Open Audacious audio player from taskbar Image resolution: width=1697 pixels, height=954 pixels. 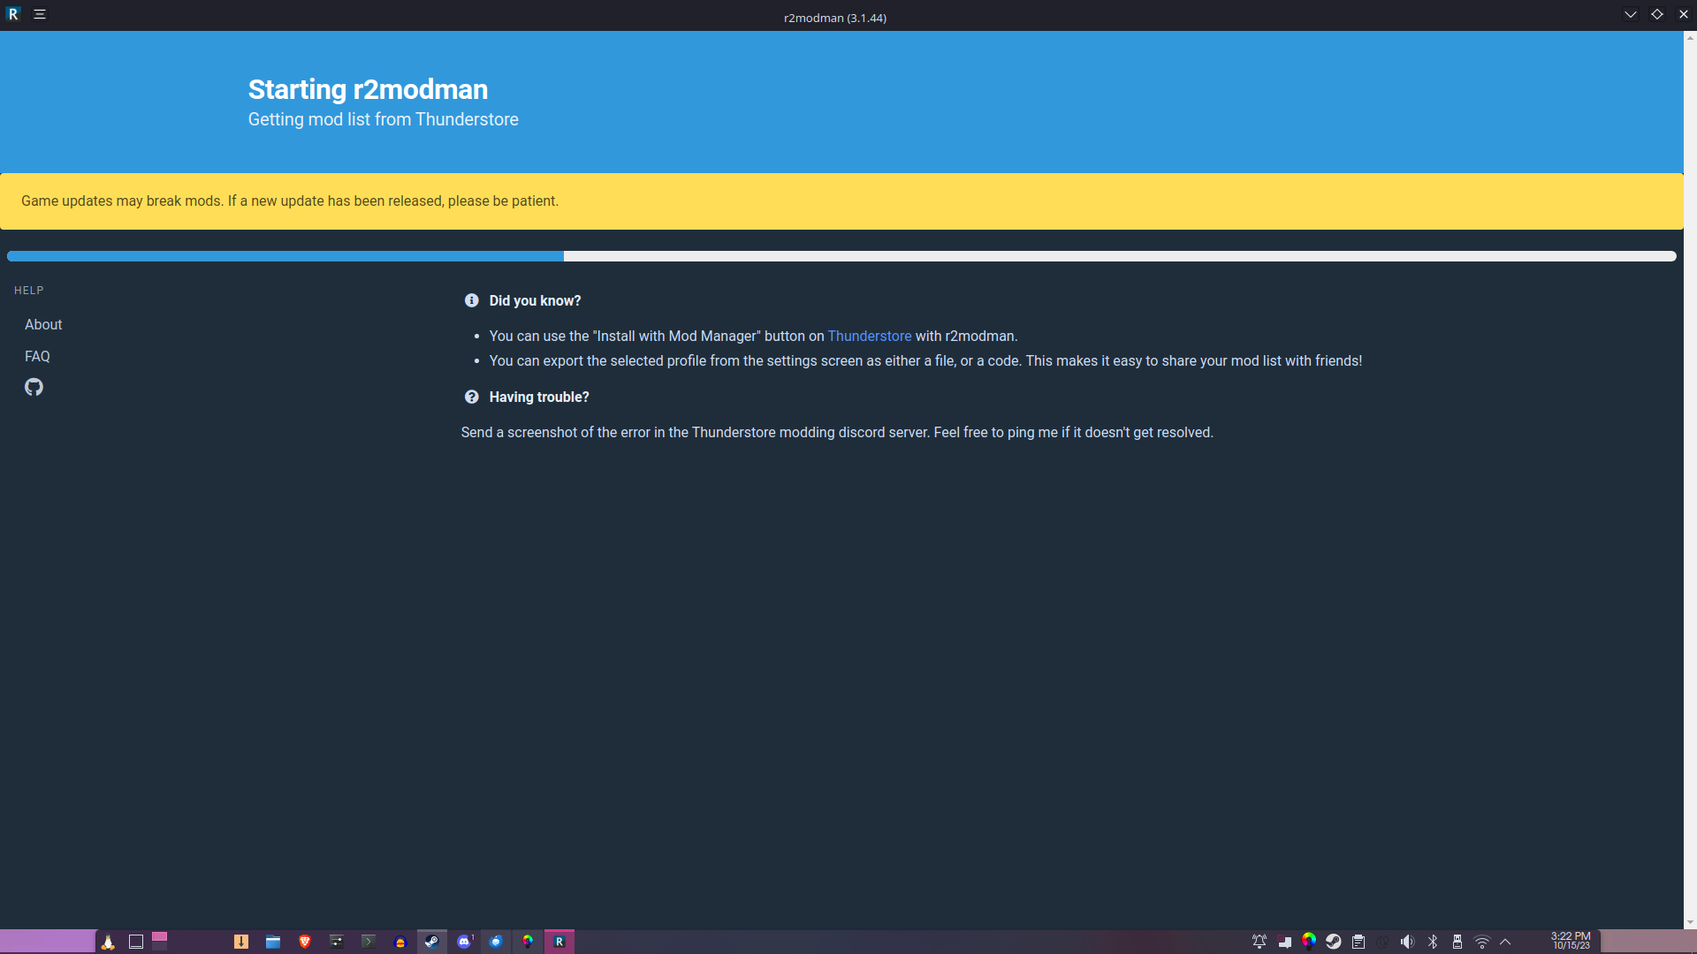click(x=400, y=942)
